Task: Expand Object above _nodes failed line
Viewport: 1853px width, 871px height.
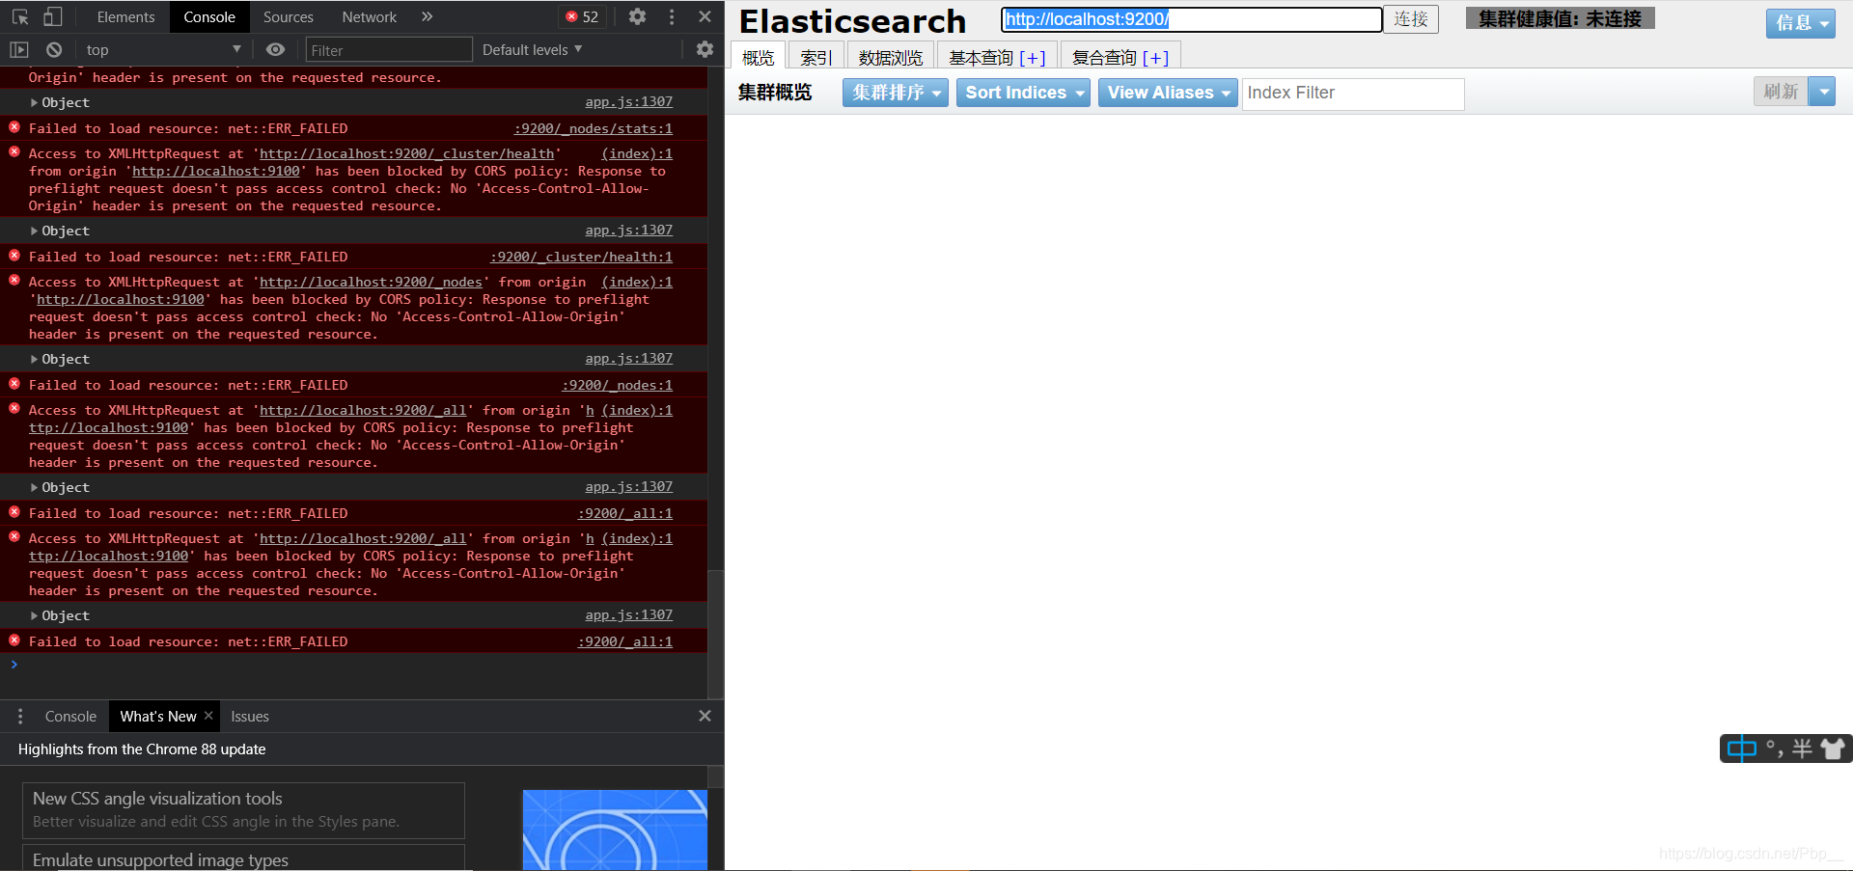Action: pos(60,359)
